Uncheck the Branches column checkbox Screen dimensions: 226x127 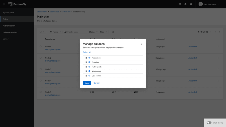[x=90, y=62]
